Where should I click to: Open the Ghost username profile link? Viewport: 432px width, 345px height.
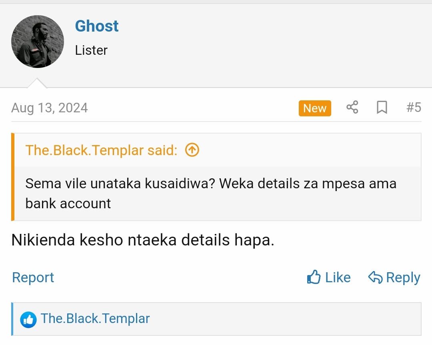tap(97, 26)
